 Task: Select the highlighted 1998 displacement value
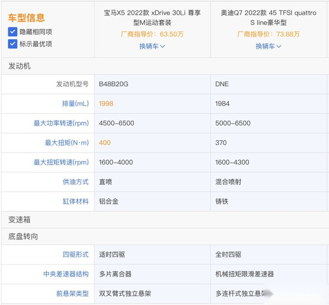point(106,104)
